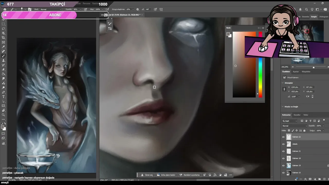The image size is (329, 185).
Task: Switch to the Kanallar tab
Action: click(297, 115)
